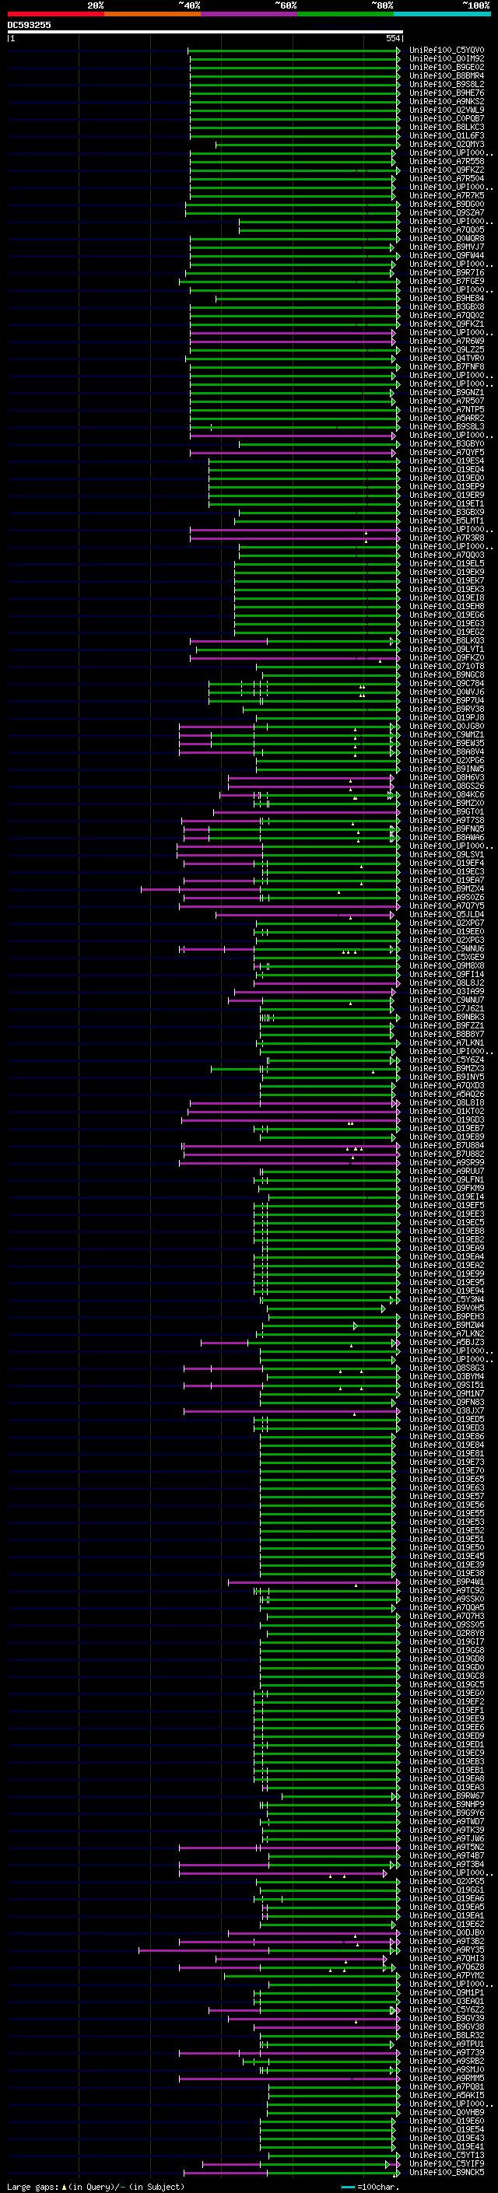The image size is (498, 2193).
Task: Click the UniRef100_Q9FKZ2 label
Action: click(446, 170)
